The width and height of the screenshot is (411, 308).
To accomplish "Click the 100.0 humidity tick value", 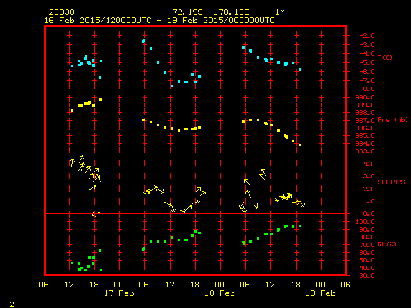I will pyautogui.click(x=365, y=222).
